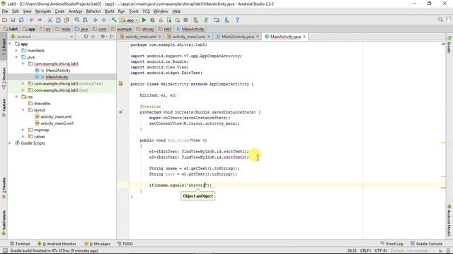This screenshot has height=254, width=453.
Task: Collapse the app module node
Action: click(10, 44)
